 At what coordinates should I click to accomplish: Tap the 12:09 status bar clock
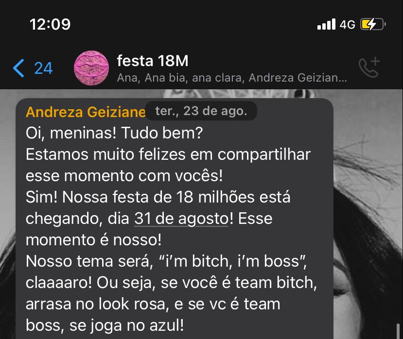coord(50,24)
